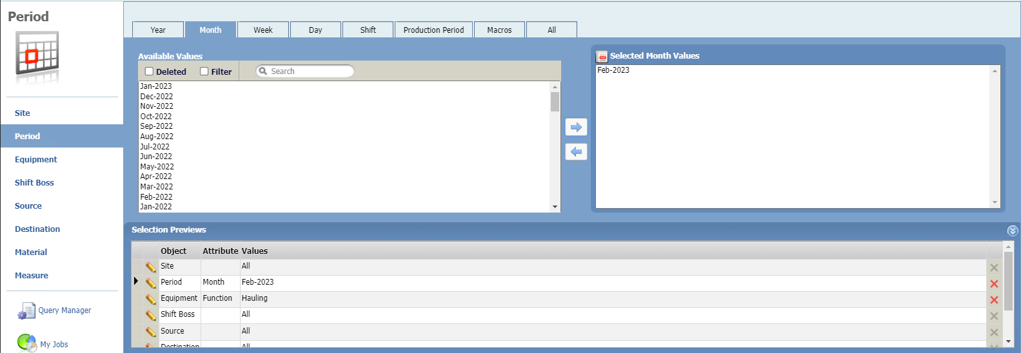Edit the Period row with pencil icon

click(x=151, y=283)
